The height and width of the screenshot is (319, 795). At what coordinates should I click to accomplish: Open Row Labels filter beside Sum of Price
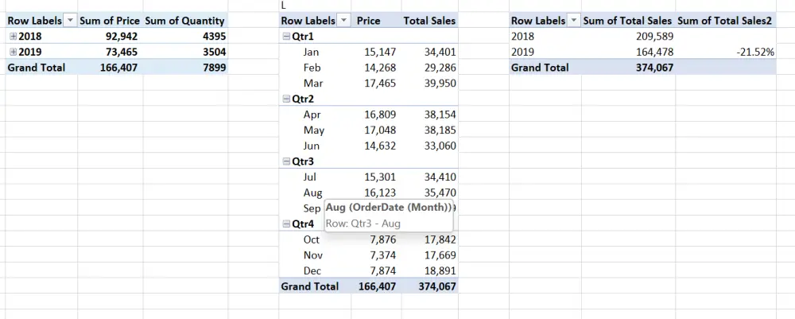point(69,21)
